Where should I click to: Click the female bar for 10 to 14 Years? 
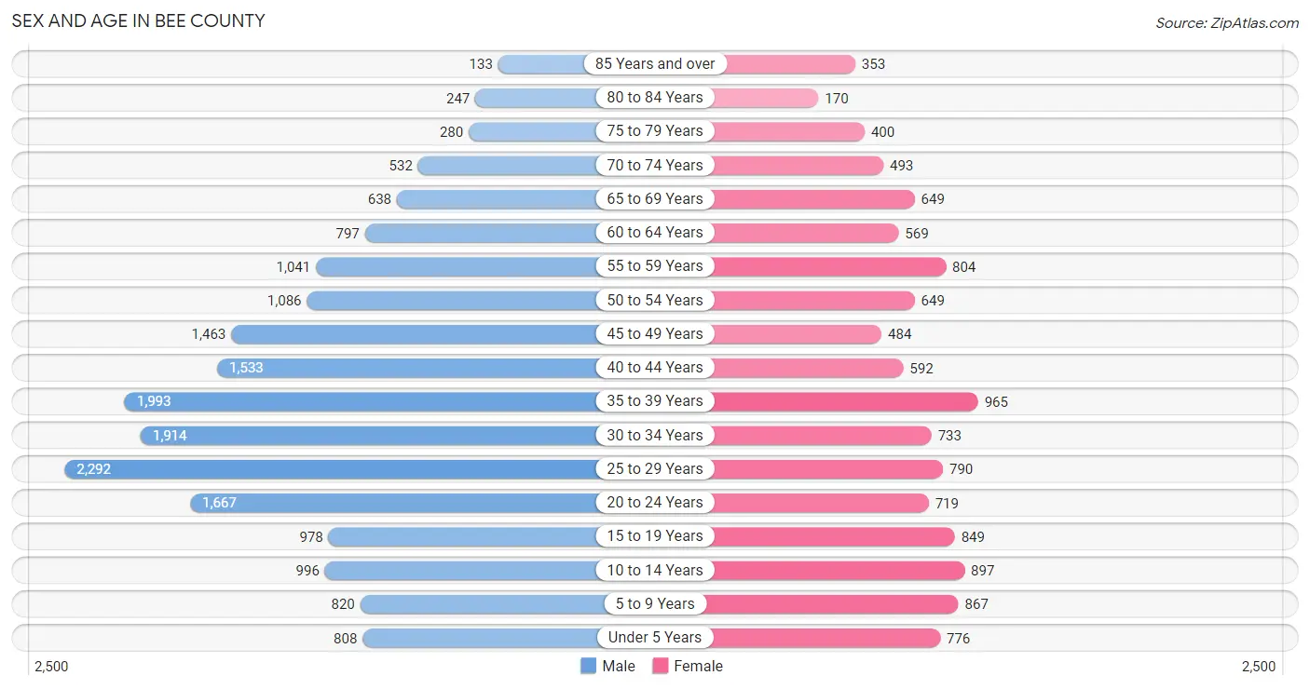[839, 571]
